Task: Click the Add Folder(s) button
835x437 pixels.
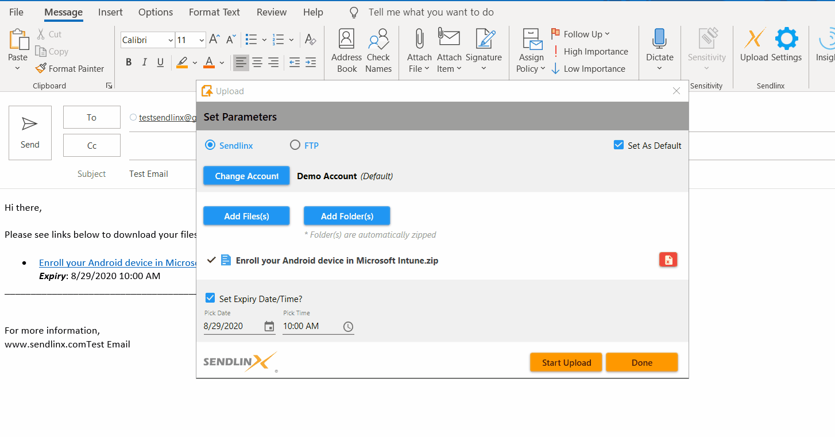Action: tap(347, 216)
